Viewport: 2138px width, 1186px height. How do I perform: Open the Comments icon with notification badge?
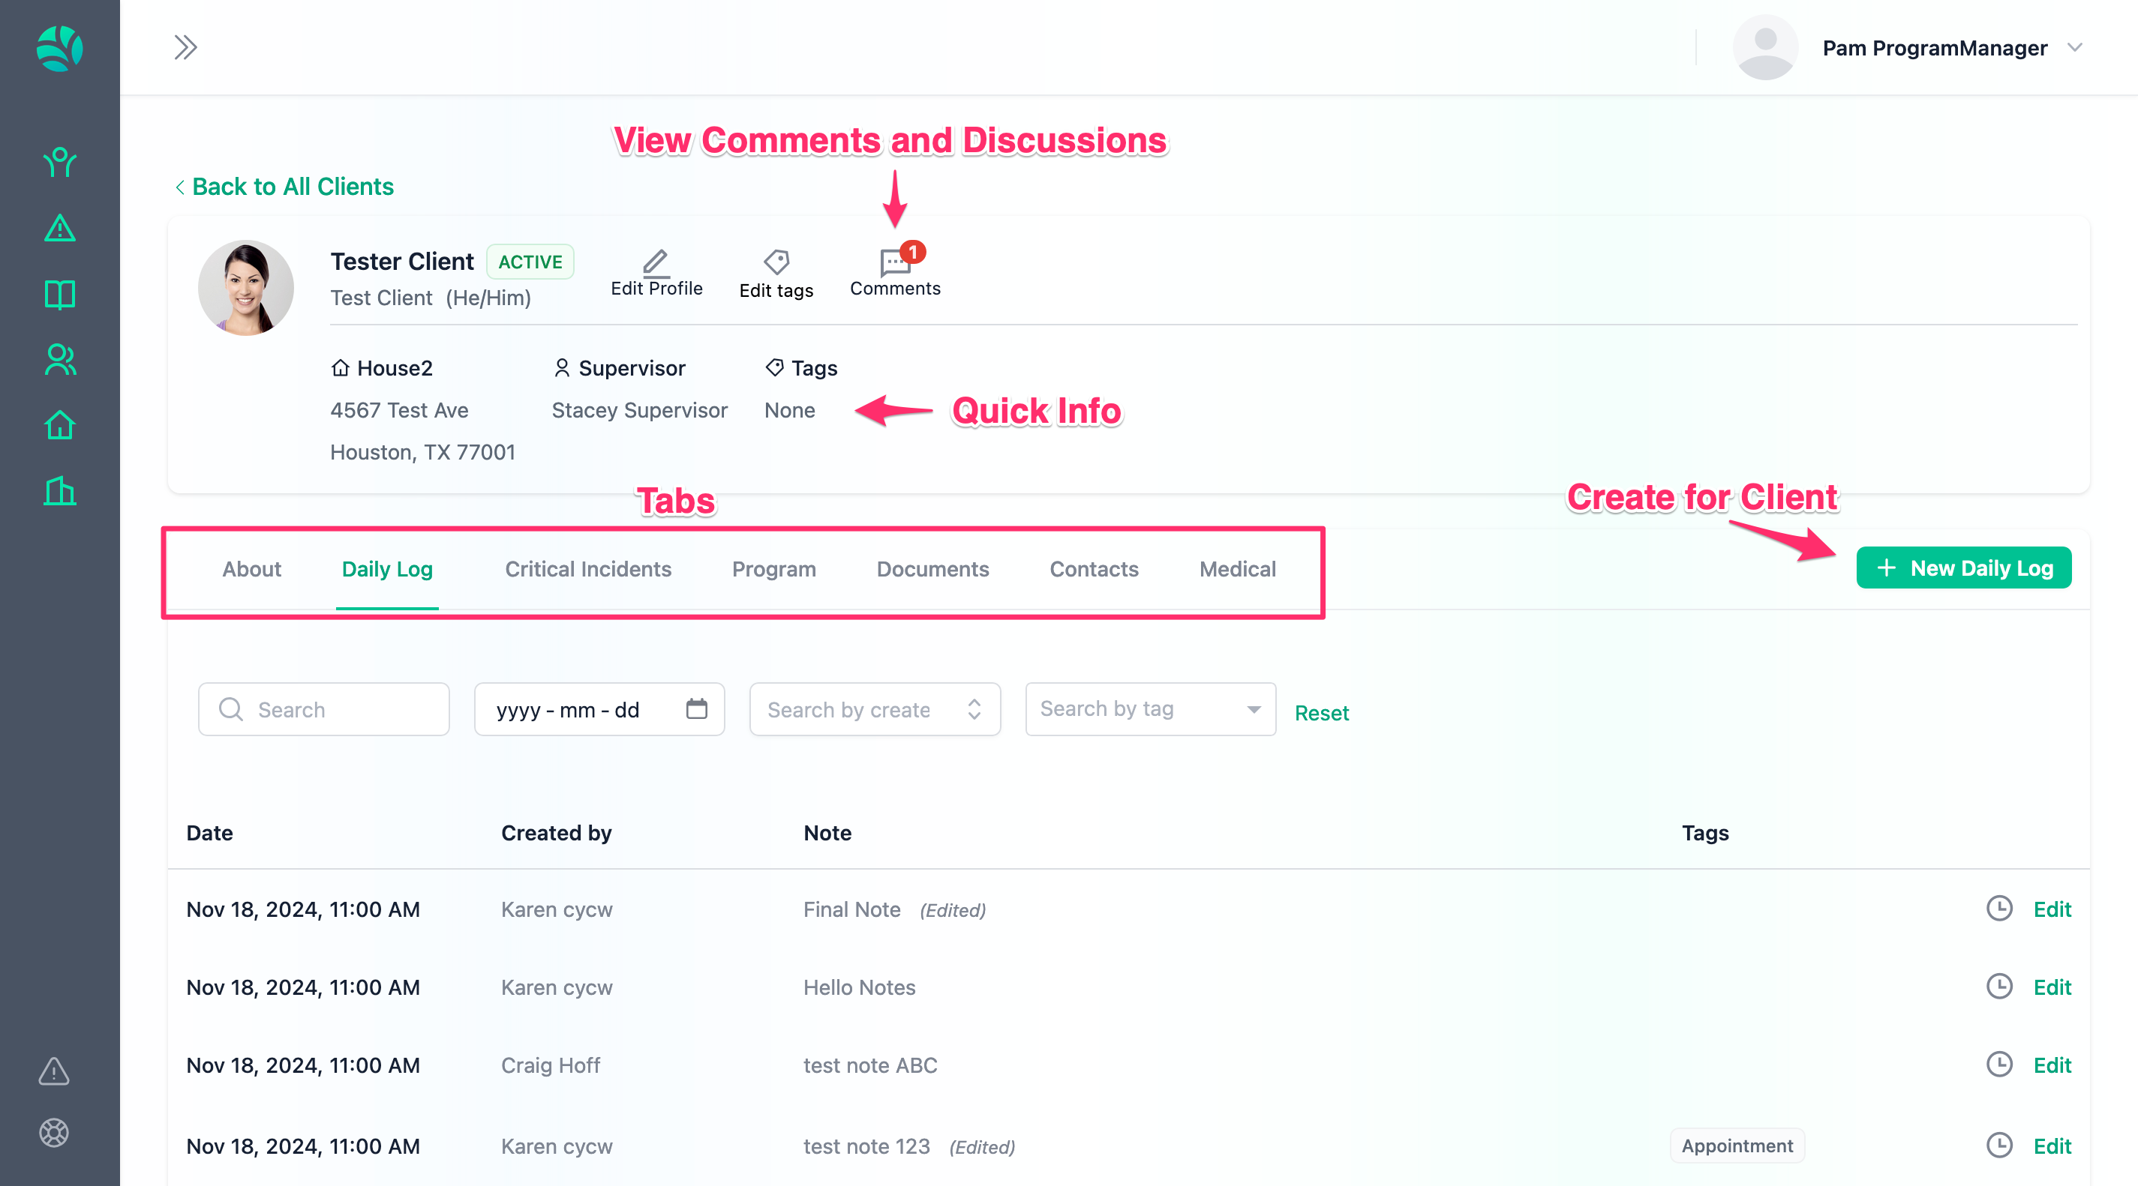click(x=895, y=264)
